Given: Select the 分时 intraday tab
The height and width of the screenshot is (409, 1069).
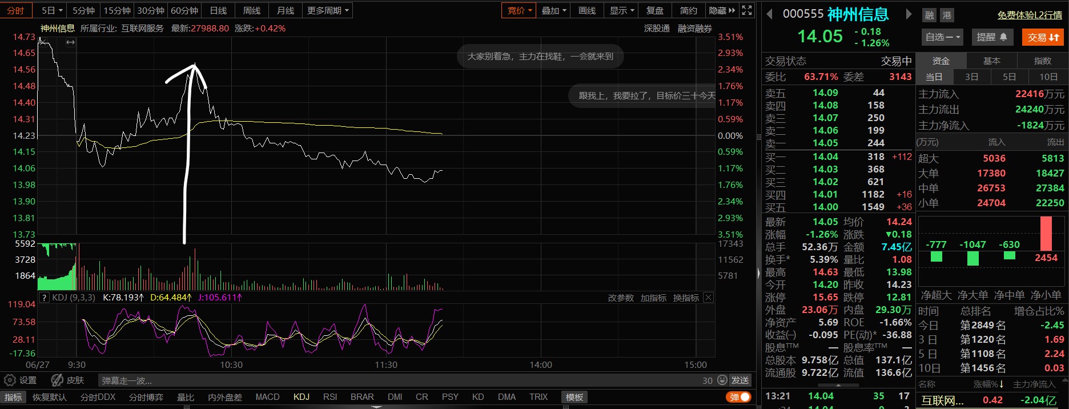Looking at the screenshot, I should click(16, 10).
